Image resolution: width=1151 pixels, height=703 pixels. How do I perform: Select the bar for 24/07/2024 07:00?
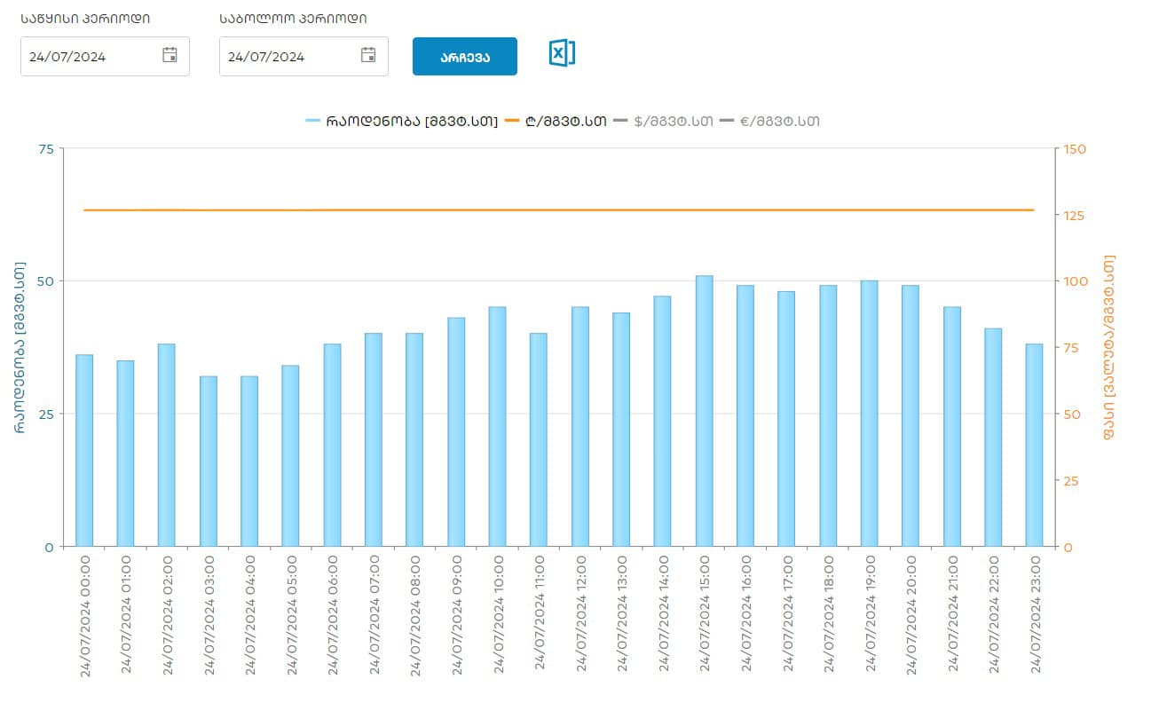[374, 439]
